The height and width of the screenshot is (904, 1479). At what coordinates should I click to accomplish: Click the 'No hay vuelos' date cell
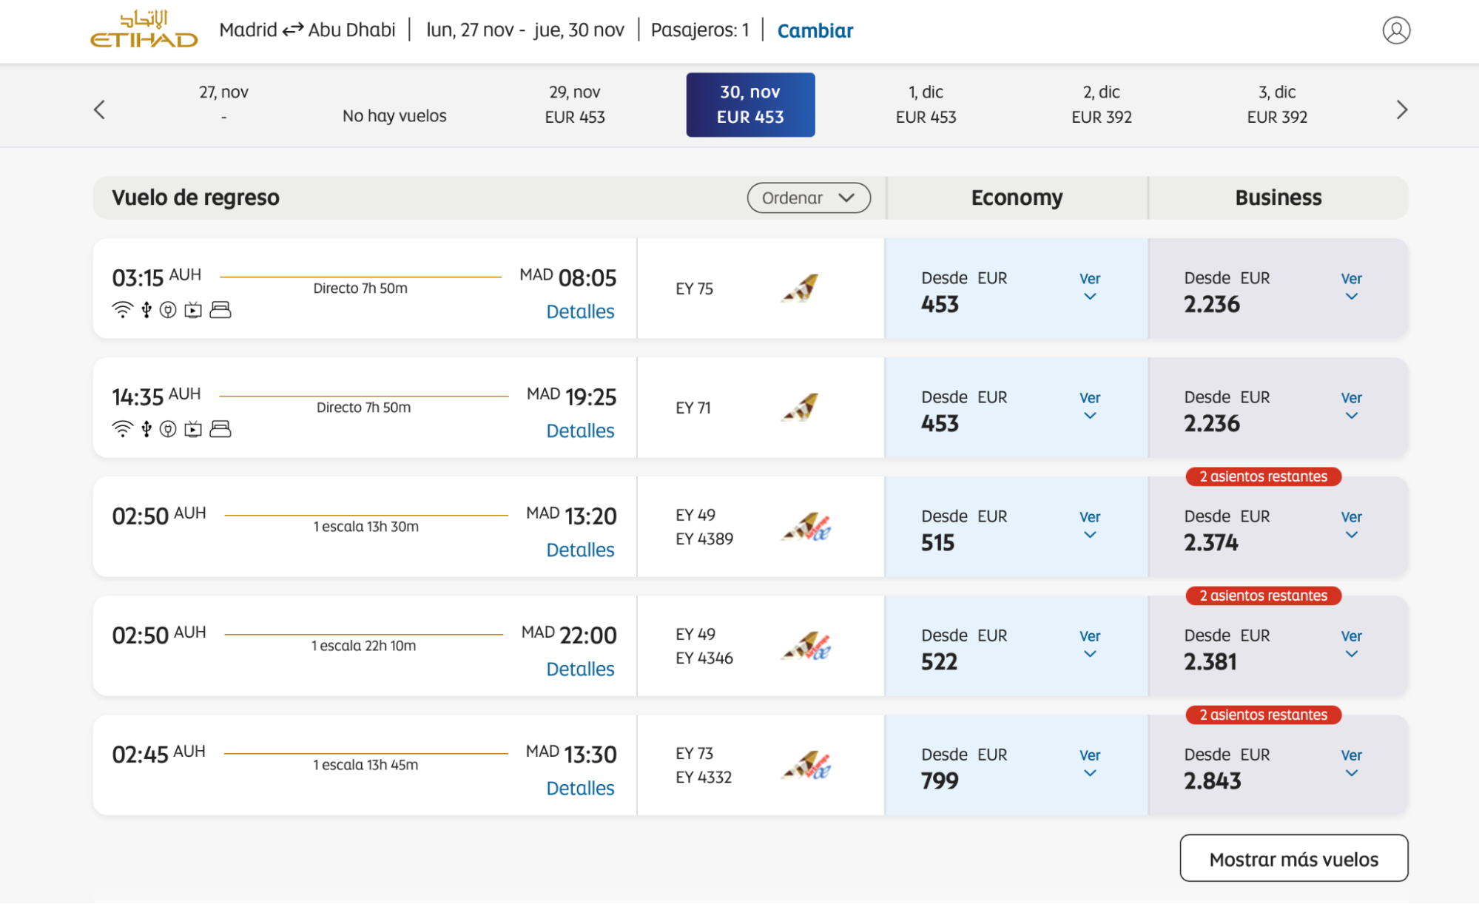click(x=394, y=115)
